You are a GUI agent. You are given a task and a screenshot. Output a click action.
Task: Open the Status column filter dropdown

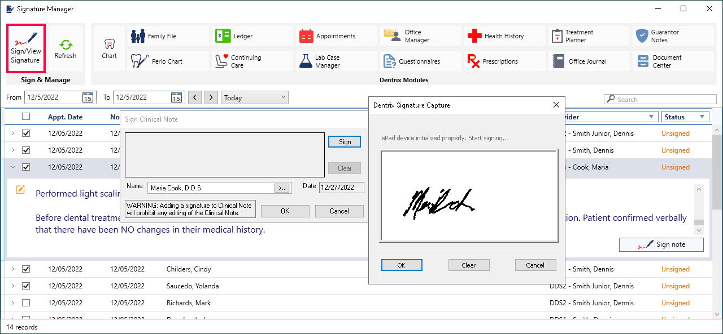click(703, 117)
